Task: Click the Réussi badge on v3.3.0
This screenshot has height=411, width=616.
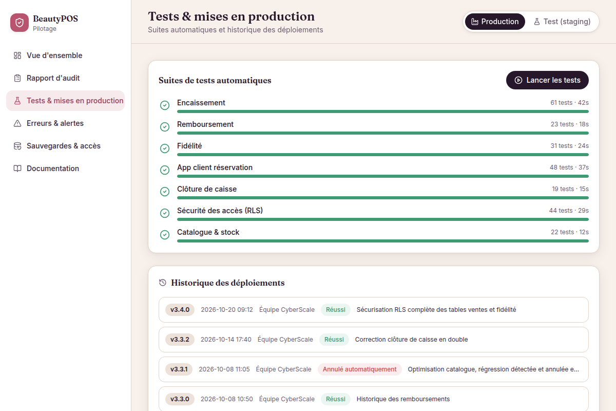Action: pyautogui.click(x=336, y=399)
